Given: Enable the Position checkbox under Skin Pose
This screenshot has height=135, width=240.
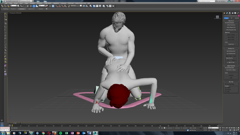Looking at the screenshot, I should click(226, 88).
